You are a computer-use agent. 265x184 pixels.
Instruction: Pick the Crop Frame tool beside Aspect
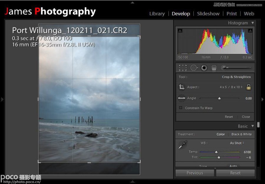pos(182,87)
